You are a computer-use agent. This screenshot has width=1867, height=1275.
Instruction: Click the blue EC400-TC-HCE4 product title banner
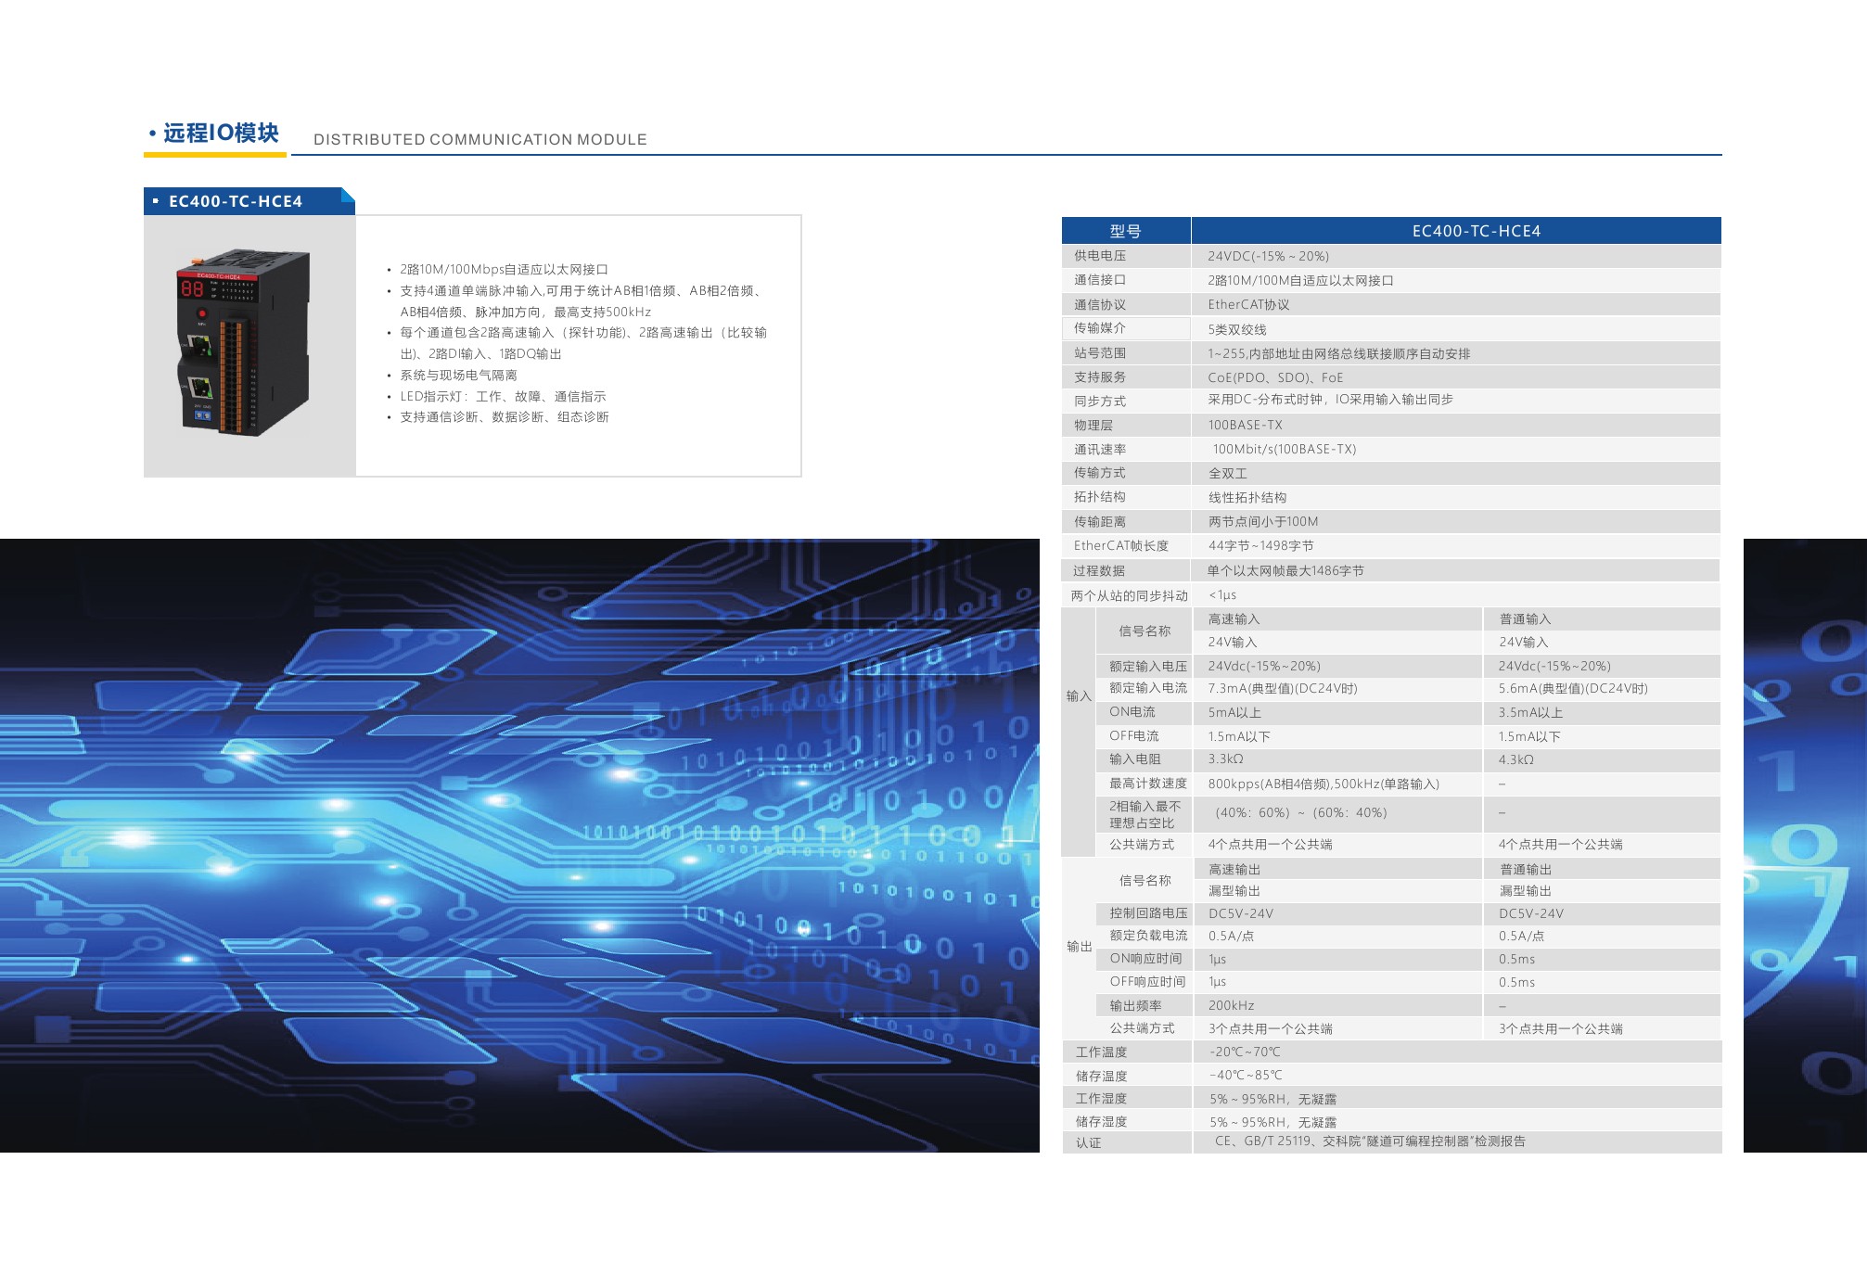236,201
